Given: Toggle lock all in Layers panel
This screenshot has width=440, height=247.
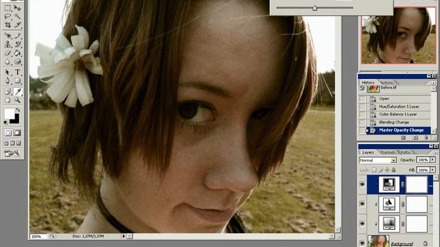Looking at the screenshot, I should (394, 169).
